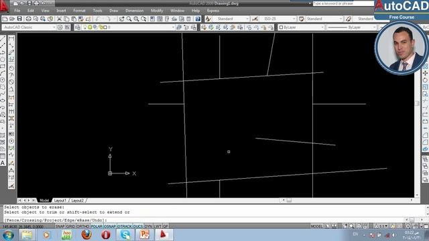The height and width of the screenshot is (241, 429).
Task: Toggle GRID display in status bar
Action: click(70, 226)
